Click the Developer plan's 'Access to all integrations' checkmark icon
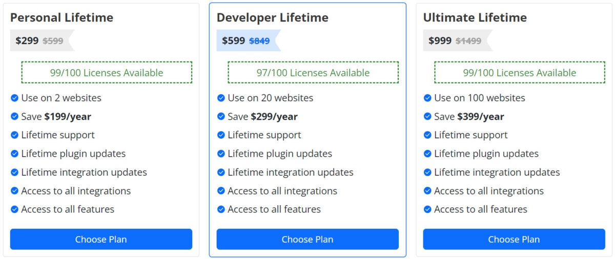615x259 pixels. coord(221,191)
